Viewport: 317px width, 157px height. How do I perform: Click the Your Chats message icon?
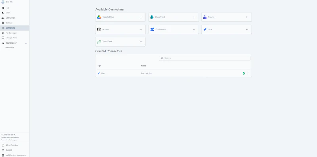[x=3, y=43]
